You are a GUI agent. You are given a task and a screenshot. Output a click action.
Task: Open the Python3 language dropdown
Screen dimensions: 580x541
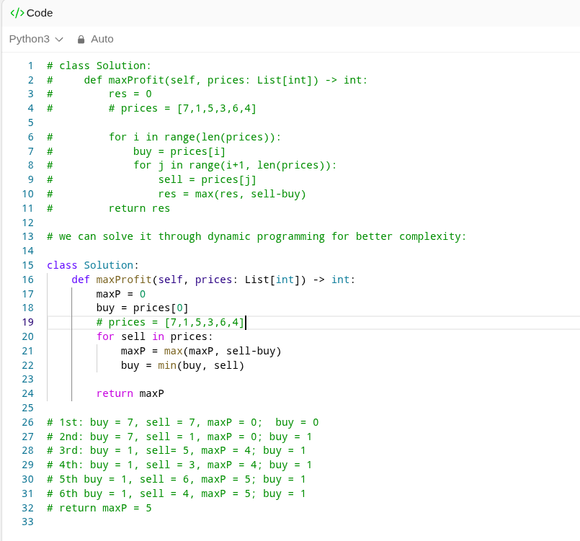pos(36,39)
